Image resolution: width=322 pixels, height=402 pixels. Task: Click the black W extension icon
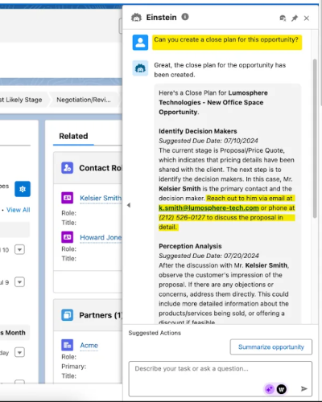[x=282, y=389]
